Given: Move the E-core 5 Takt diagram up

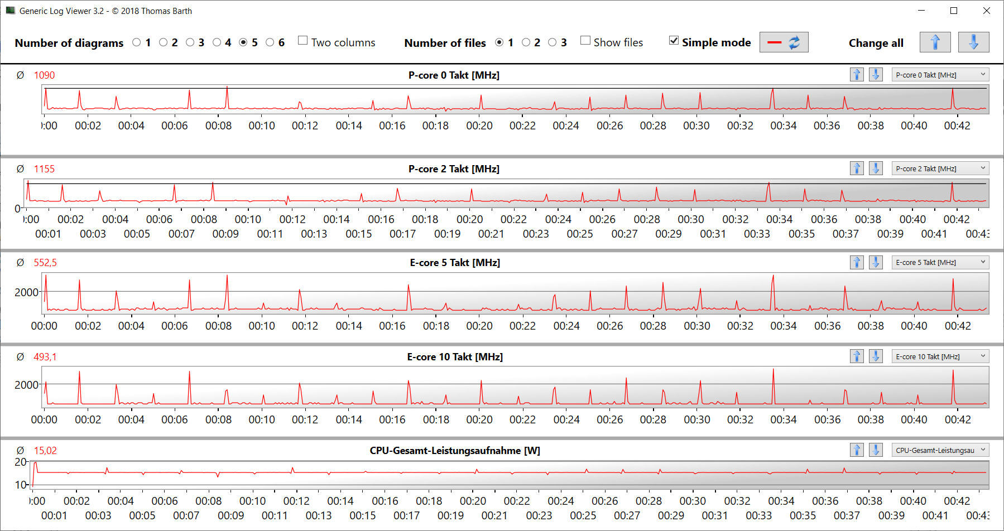Looking at the screenshot, I should [x=857, y=262].
